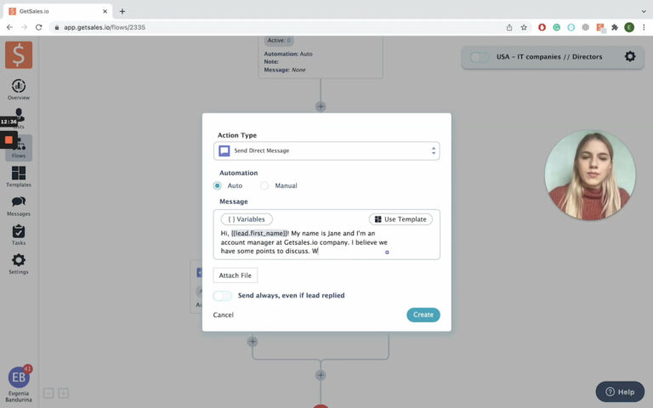Open Evgenia Bandurina profile avatar
The width and height of the screenshot is (653, 408).
coord(19,377)
